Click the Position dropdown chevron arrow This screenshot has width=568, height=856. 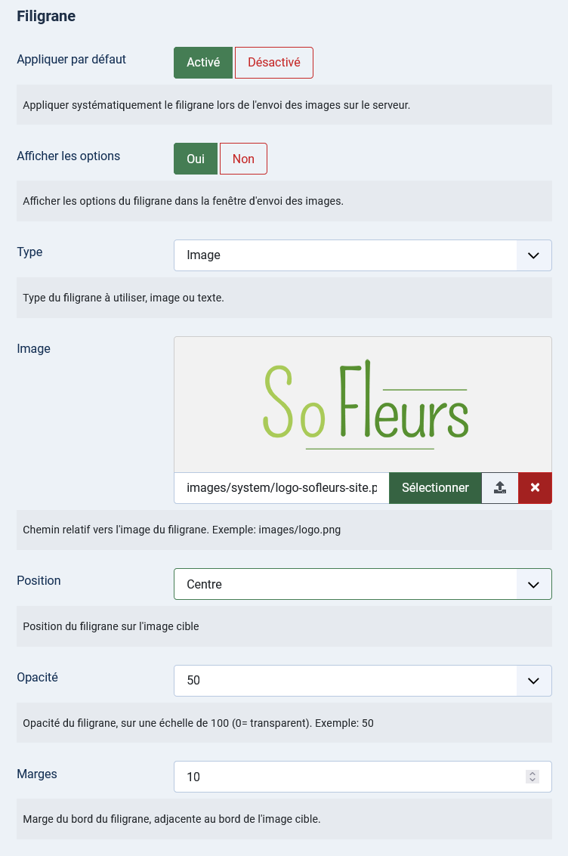click(x=533, y=585)
